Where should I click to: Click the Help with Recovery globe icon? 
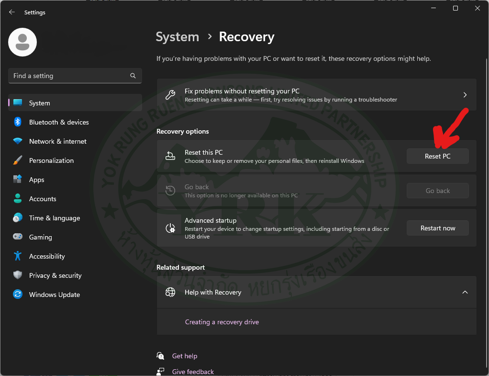coord(170,292)
